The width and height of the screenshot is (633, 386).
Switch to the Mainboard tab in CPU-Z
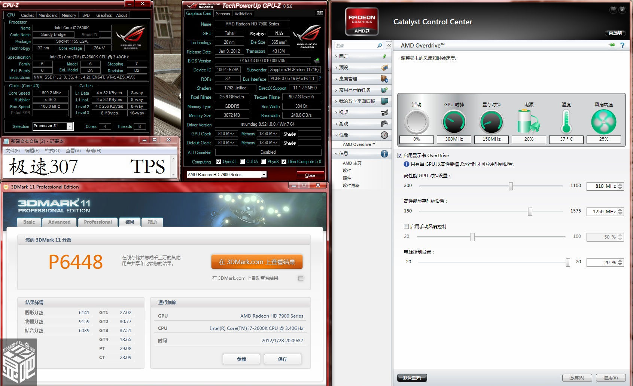pos(48,15)
